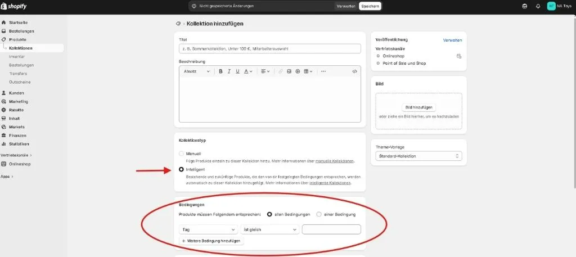The image size is (576, 257).
Task: Toggle underline formatting in description editor
Action: pos(238,71)
